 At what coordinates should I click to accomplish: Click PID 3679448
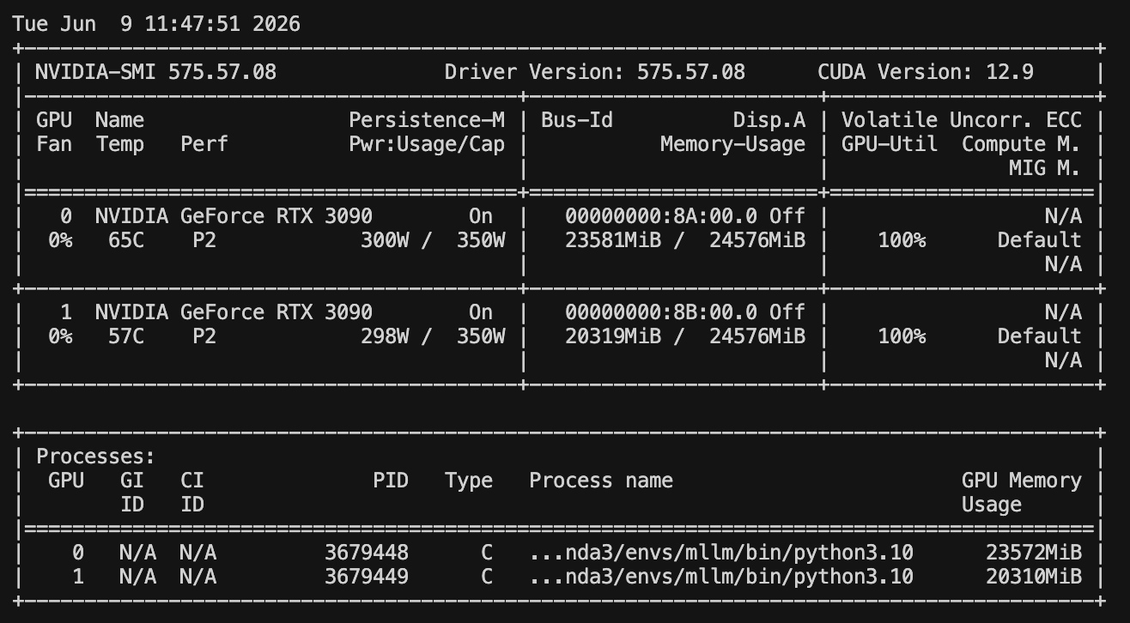click(x=367, y=552)
